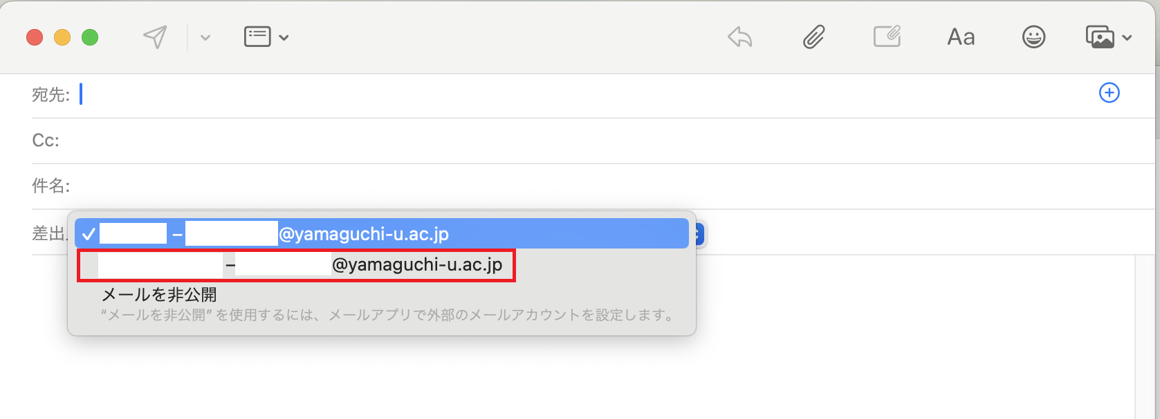Click the reply arrow icon

click(x=739, y=37)
